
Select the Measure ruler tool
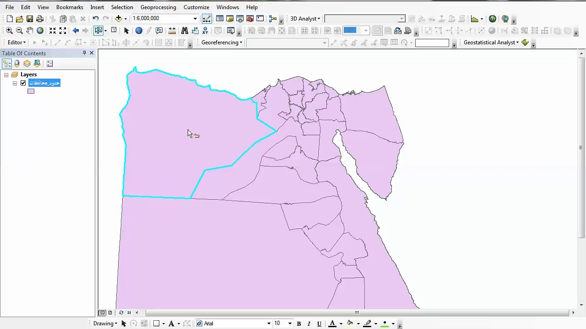pos(172,31)
